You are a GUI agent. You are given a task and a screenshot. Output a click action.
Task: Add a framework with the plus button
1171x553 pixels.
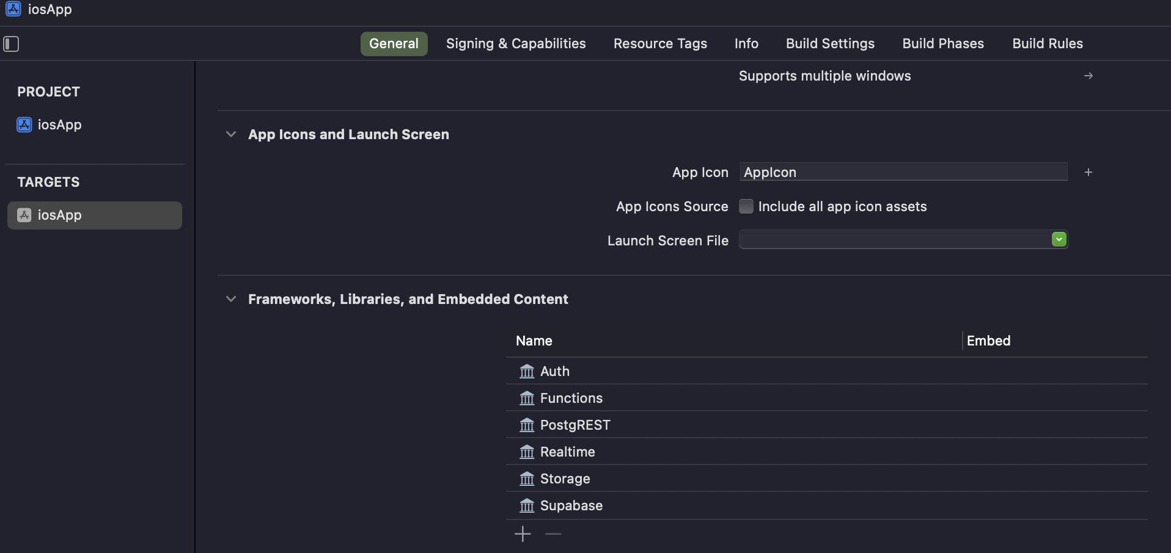[523, 534]
